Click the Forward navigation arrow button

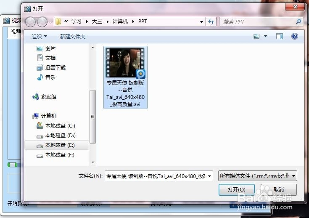pos(42,22)
